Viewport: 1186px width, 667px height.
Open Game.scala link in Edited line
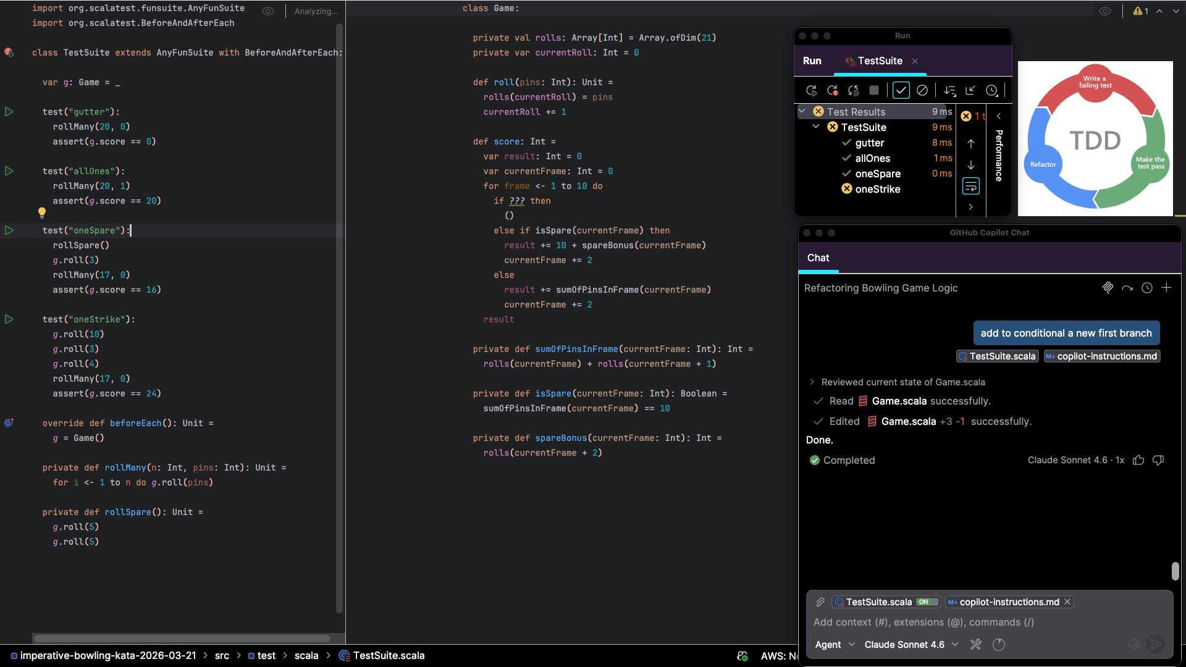(908, 422)
